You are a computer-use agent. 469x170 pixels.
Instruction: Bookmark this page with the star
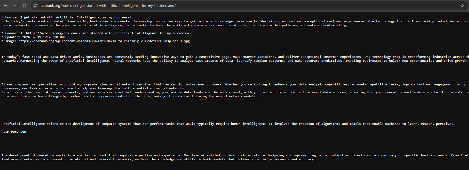[x=462, y=6]
